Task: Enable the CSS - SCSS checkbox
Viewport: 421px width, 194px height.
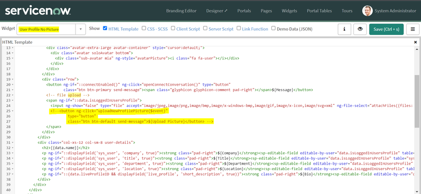Action: (x=144, y=28)
